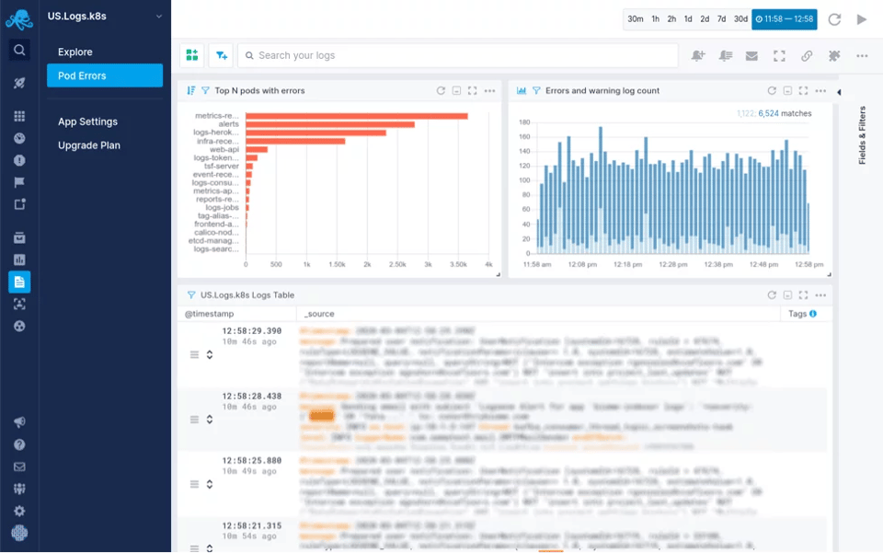883x553 pixels.
Task: Open the 11:58 — 12:58 time range picker
Action: pyautogui.click(x=785, y=19)
